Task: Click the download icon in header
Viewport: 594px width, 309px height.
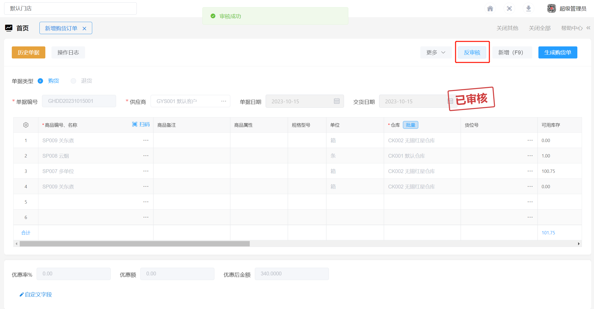Action: click(528, 8)
